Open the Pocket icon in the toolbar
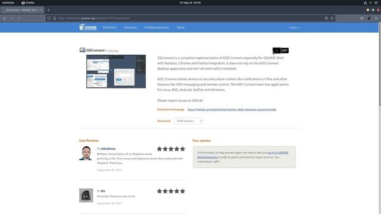The image size is (381, 214). coord(362,18)
